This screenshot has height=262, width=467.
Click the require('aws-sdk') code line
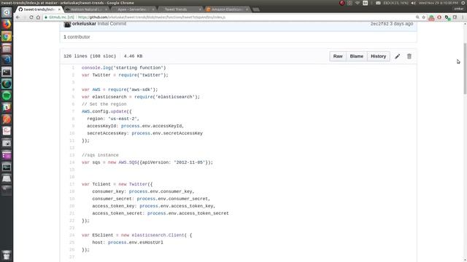(x=120, y=90)
